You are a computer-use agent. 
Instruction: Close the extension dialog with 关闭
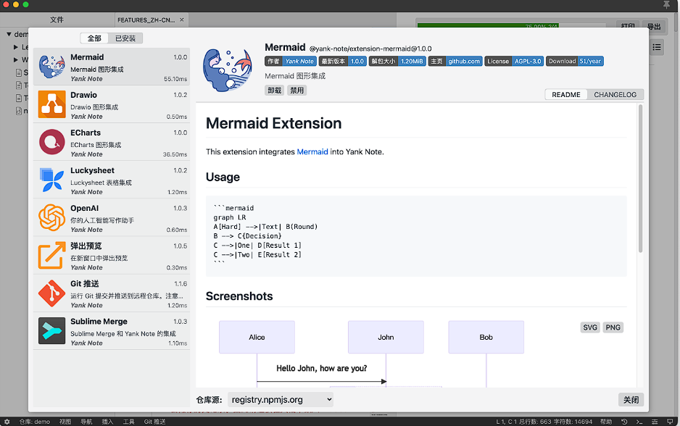tap(631, 400)
